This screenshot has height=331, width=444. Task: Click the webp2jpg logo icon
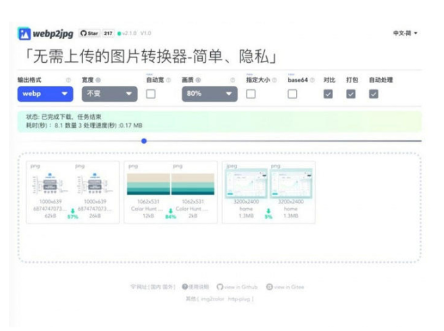coord(24,33)
